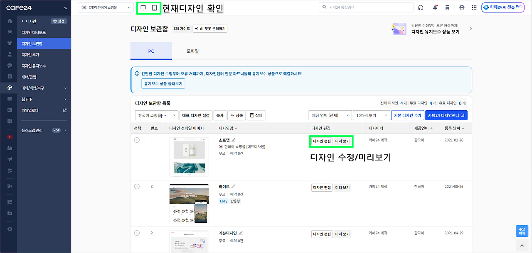Expand the 웹 FTP submenu
532x253 pixels.
pos(44,99)
